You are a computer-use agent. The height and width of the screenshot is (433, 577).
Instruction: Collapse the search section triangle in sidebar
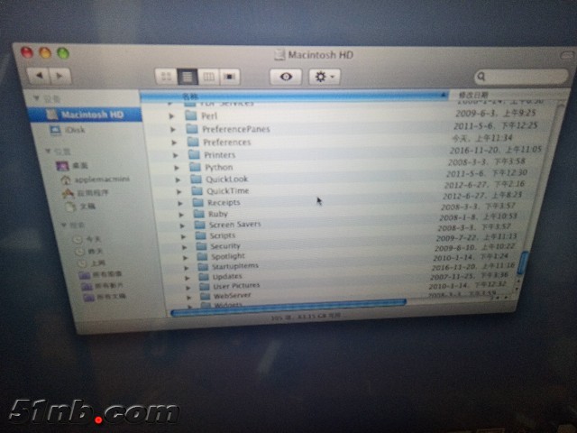(x=63, y=225)
